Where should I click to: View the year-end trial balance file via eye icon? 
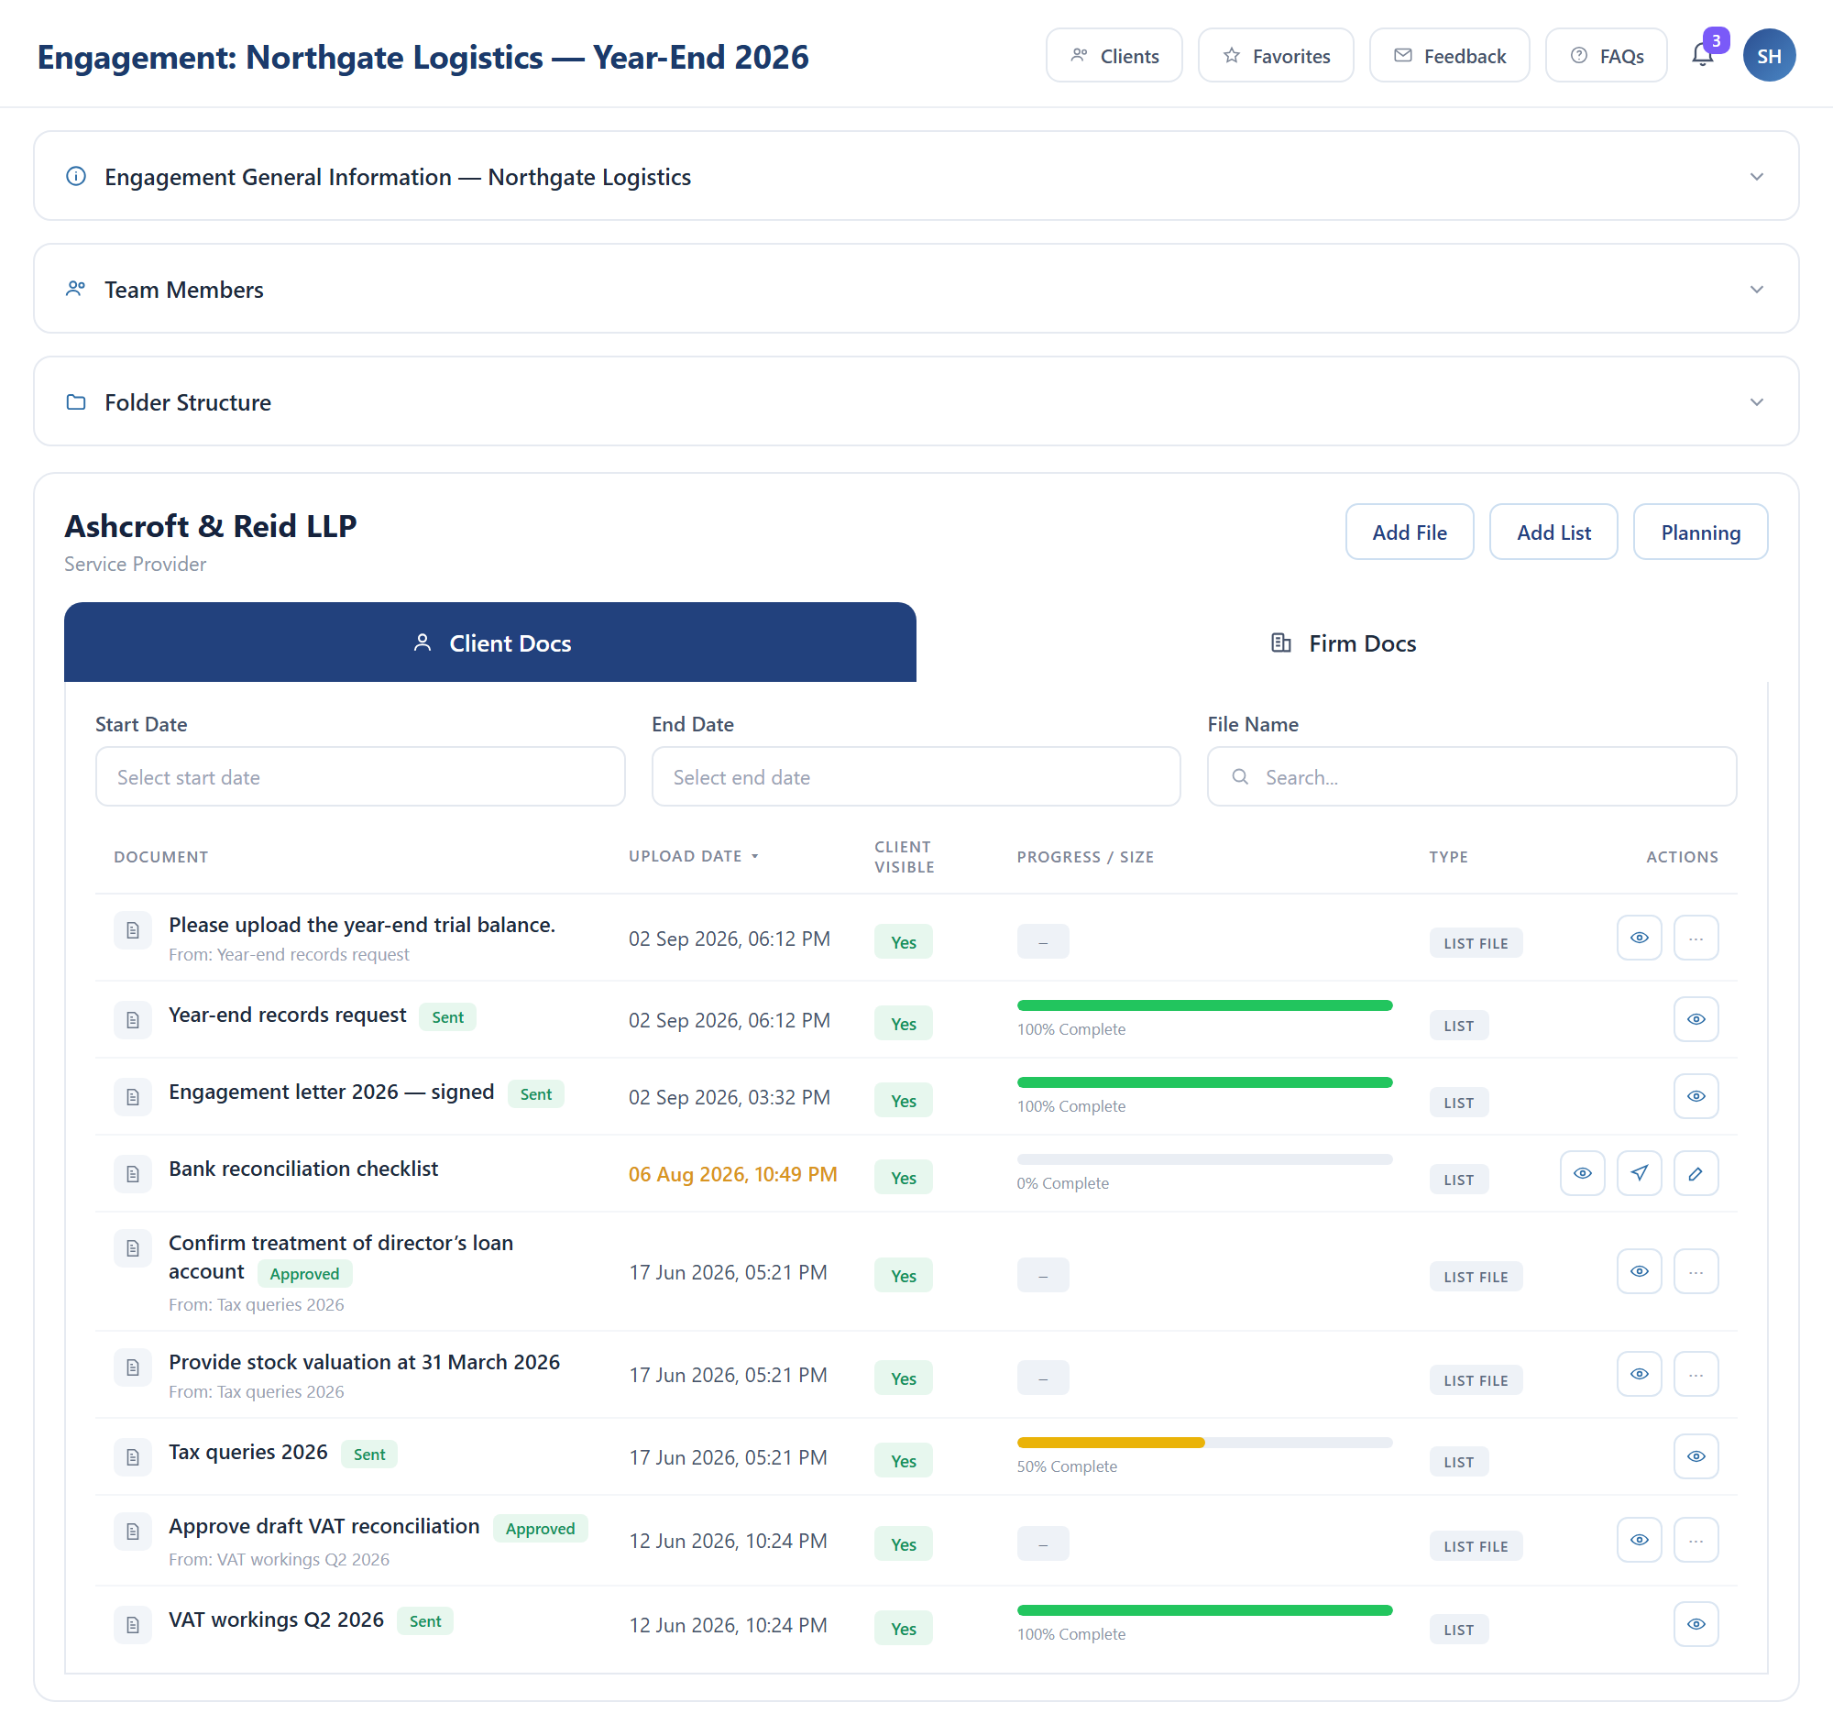[1639, 938]
